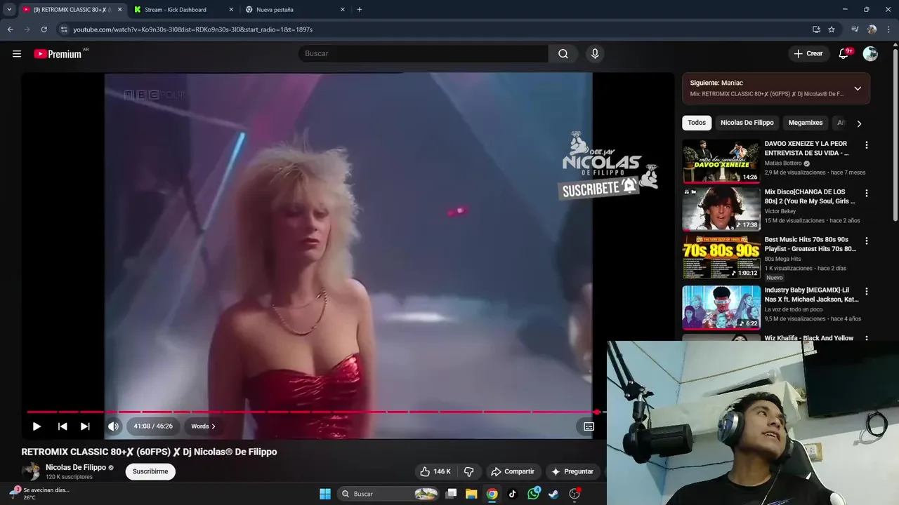Open YouTube notifications bell
Screen dimensions: 899x505
point(844,54)
